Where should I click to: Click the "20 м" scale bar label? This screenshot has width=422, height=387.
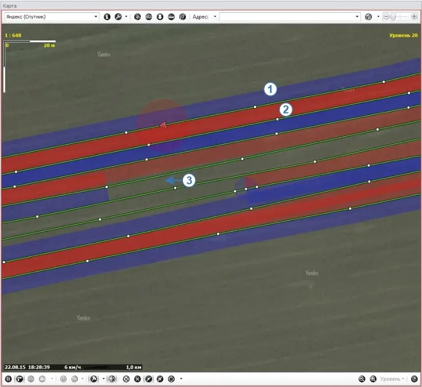(49, 45)
